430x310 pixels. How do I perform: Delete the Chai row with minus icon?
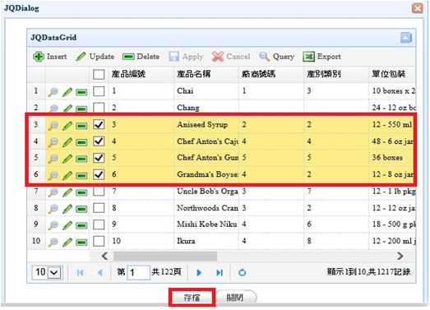pos(81,92)
